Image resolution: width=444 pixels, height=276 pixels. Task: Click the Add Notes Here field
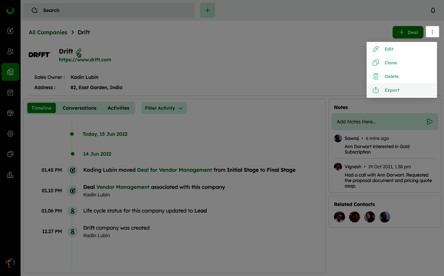coord(385,122)
